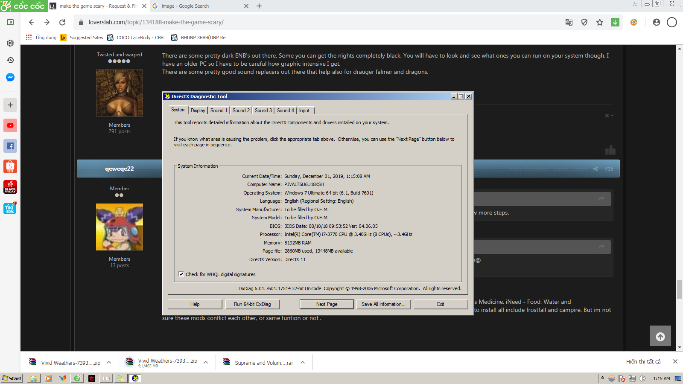Expand options for first Vivid Weathers download
This screenshot has height=384, width=683.
pos(109,363)
